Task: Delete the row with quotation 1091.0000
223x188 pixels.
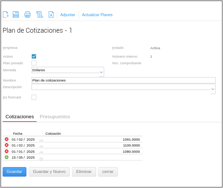Action: (7, 139)
